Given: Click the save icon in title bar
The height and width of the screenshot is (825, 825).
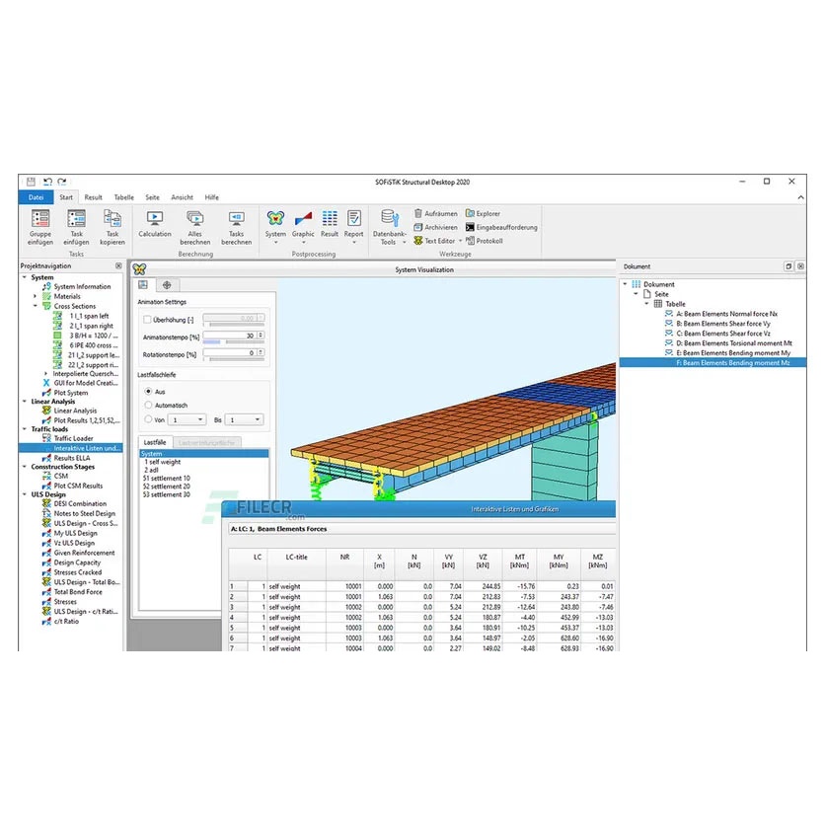Looking at the screenshot, I should click(32, 182).
